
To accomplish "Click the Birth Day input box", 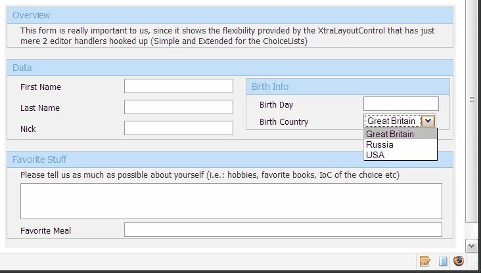I will (401, 104).
